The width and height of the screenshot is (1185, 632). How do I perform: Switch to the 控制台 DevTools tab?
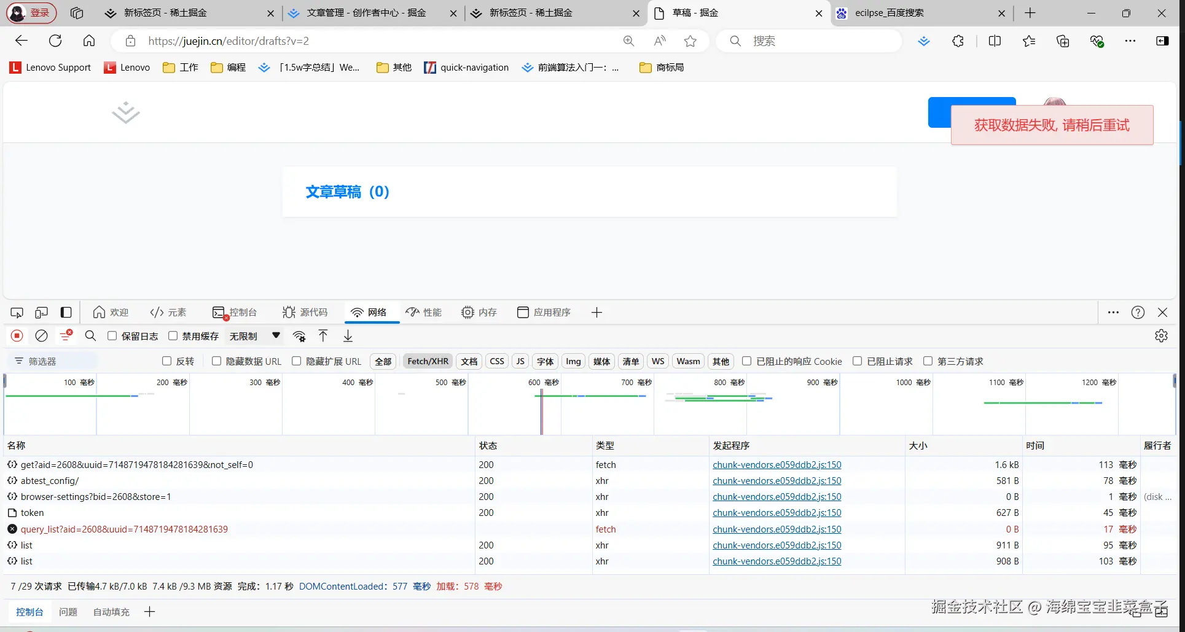235,313
